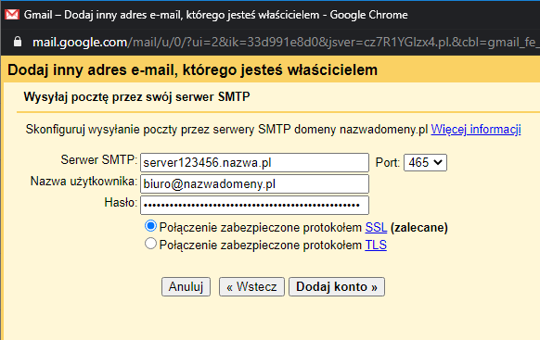
Task: Open the Więcej informacji link
Action: point(476,130)
